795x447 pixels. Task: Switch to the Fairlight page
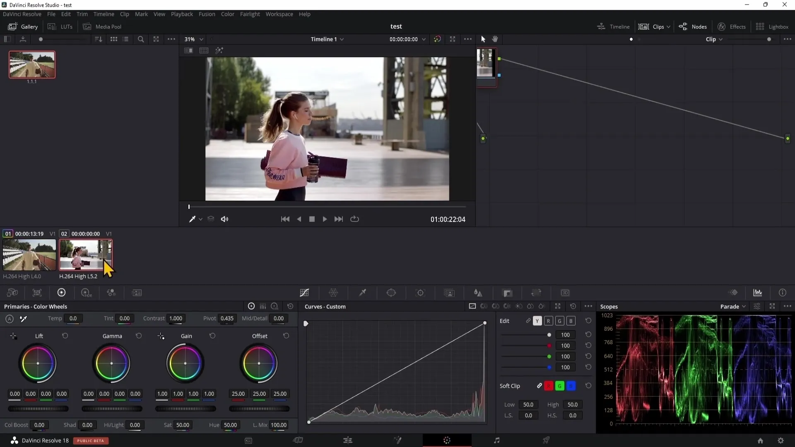pos(496,440)
